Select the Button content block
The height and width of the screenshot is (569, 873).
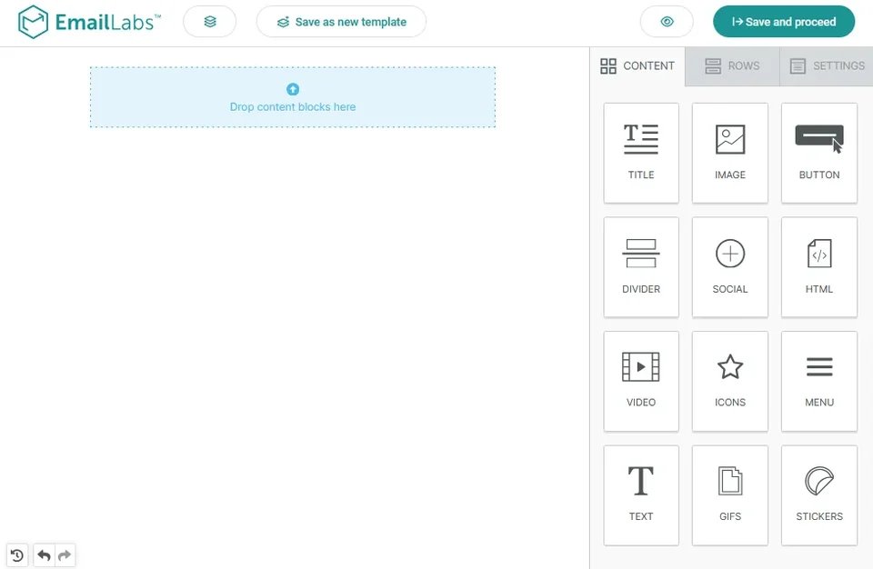coord(819,153)
